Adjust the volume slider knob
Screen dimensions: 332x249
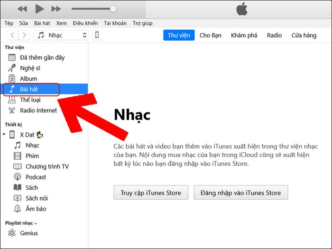click(113, 9)
